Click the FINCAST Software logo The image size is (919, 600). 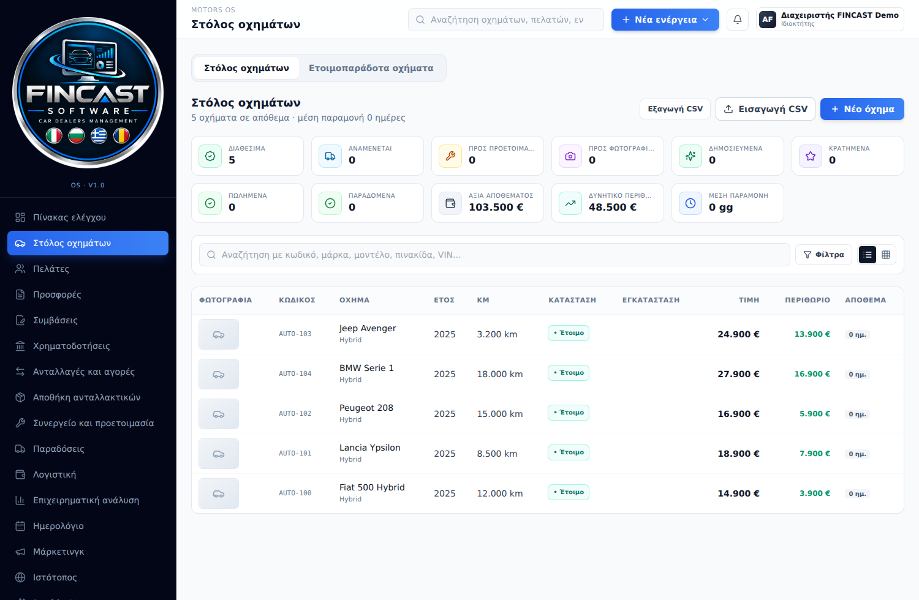pos(88,93)
